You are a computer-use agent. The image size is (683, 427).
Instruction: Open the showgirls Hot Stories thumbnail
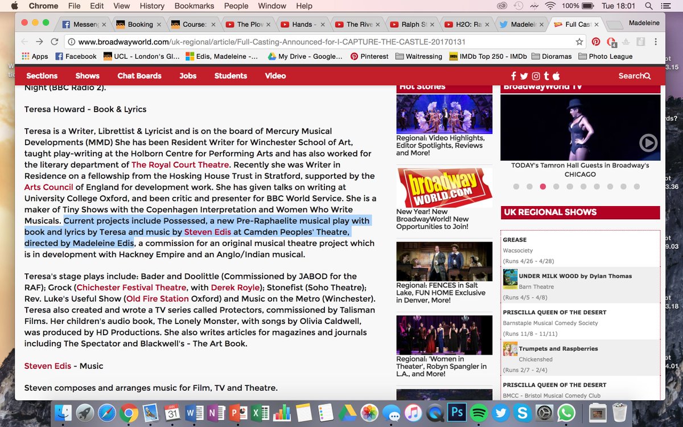click(x=444, y=113)
